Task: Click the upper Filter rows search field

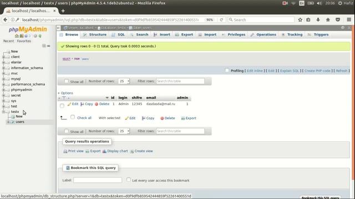Action: (180, 81)
